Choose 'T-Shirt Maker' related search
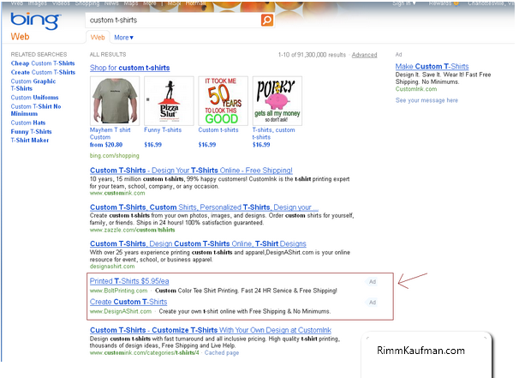 point(30,140)
